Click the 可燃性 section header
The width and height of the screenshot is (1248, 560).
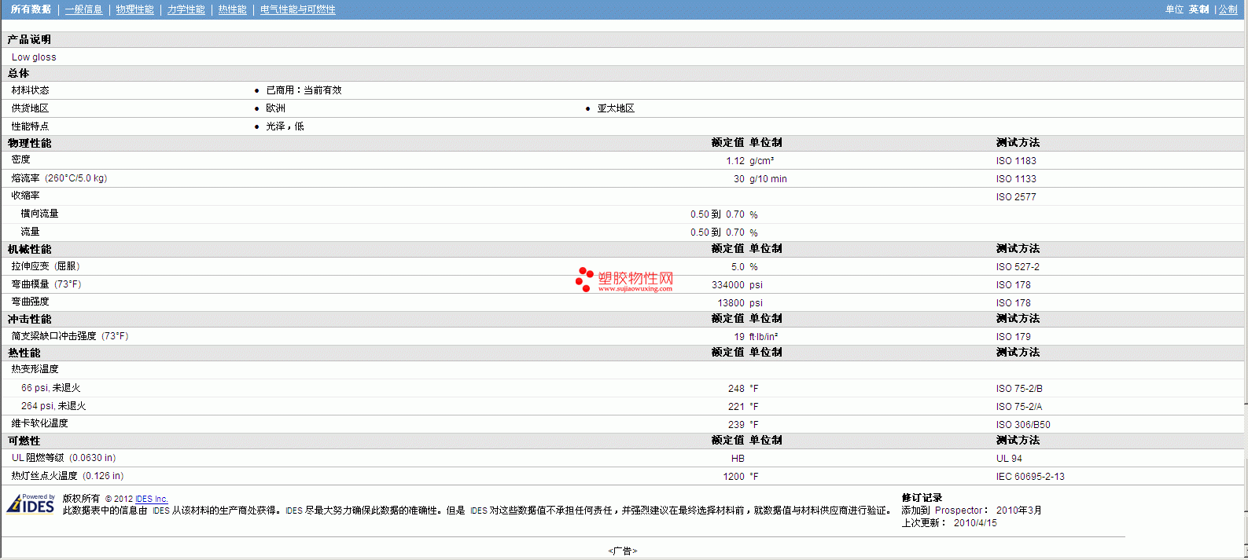(24, 441)
